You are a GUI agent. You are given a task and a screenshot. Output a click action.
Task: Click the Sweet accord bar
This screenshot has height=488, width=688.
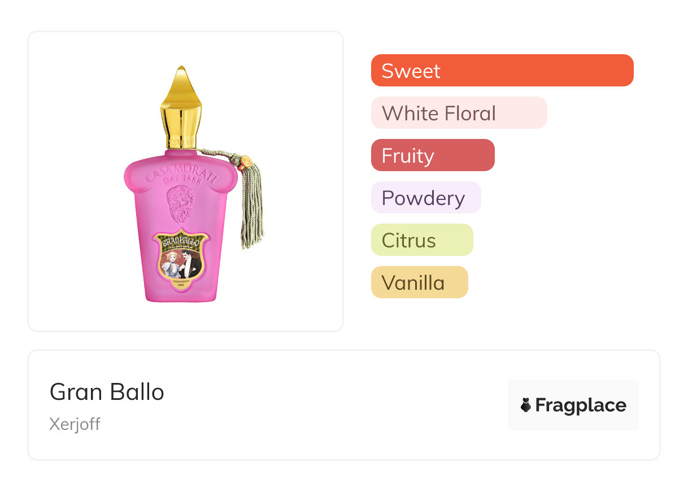(x=502, y=71)
